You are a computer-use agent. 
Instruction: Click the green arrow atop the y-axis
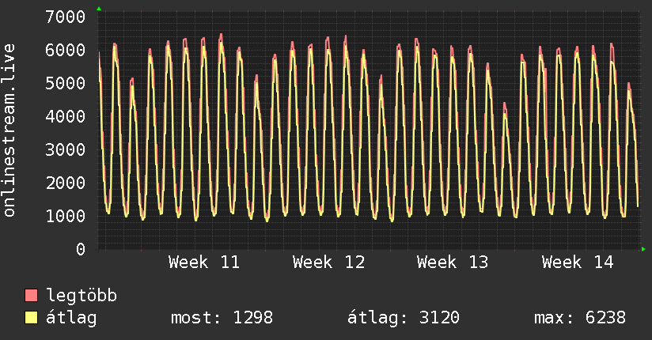pyautogui.click(x=99, y=9)
